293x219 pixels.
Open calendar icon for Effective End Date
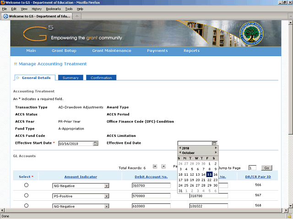214,143
